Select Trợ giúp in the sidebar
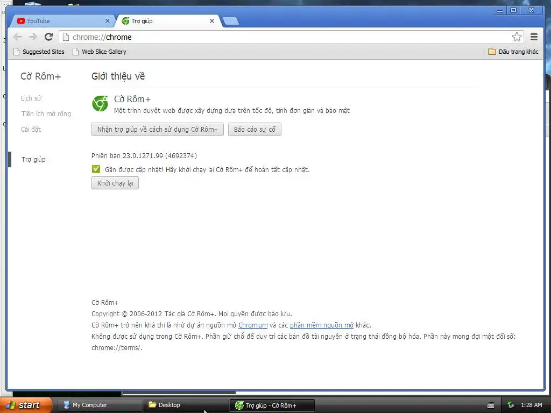Viewport: 551px width, 413px height. click(33, 159)
